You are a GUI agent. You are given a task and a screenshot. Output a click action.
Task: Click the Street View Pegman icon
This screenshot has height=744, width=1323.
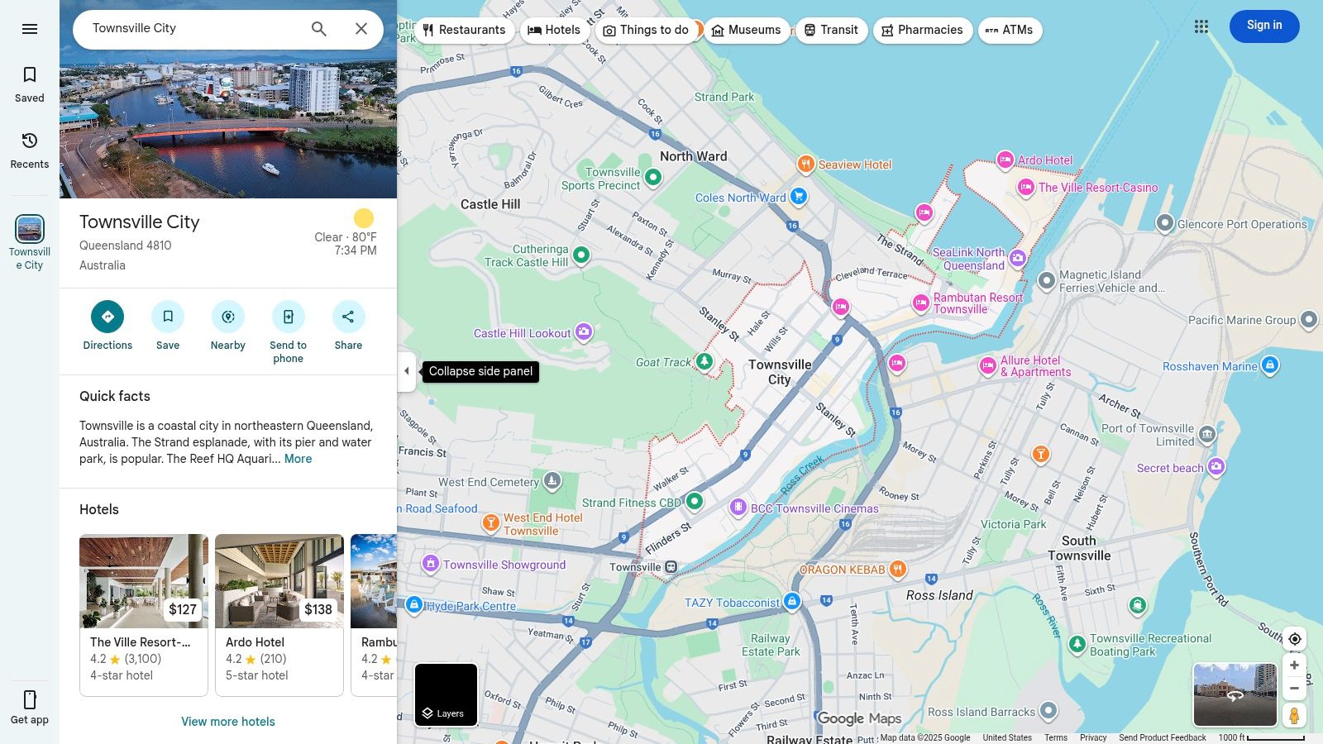click(1294, 716)
